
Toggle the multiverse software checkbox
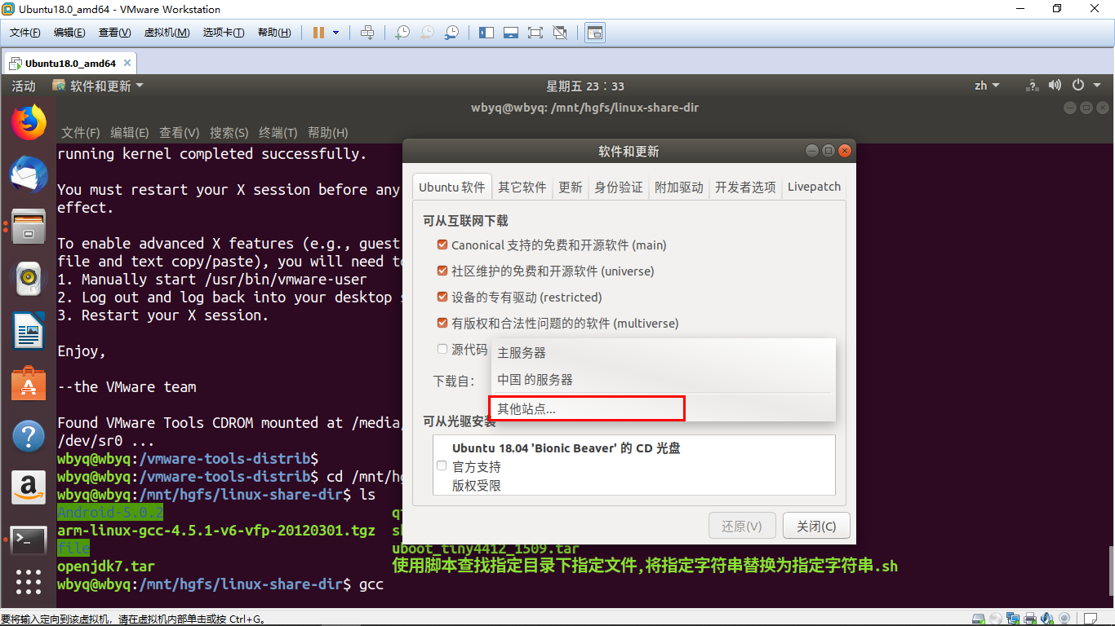click(x=442, y=323)
